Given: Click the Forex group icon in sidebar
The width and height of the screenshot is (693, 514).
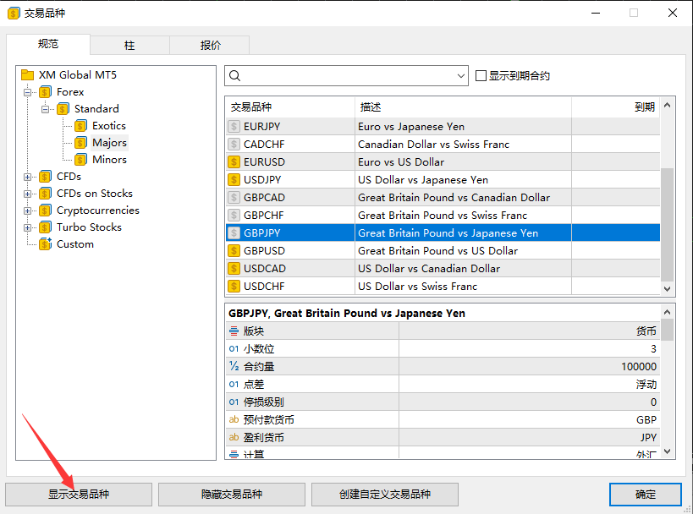Looking at the screenshot, I should pos(44,91).
